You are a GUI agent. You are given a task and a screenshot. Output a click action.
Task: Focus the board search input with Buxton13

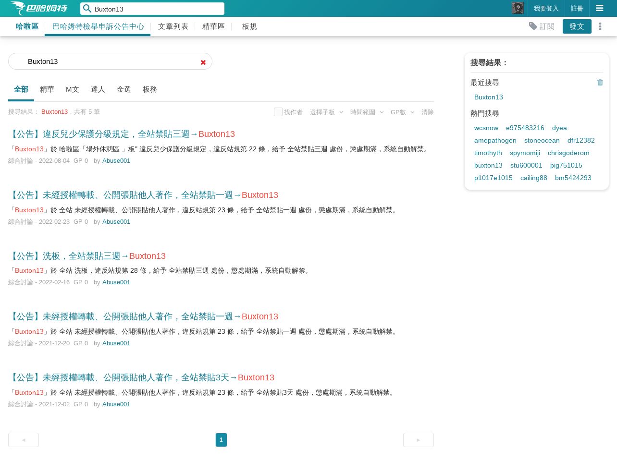pos(110,61)
